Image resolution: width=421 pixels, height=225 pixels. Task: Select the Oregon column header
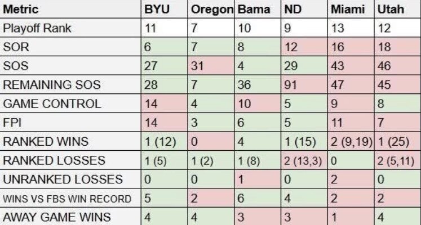click(x=212, y=10)
